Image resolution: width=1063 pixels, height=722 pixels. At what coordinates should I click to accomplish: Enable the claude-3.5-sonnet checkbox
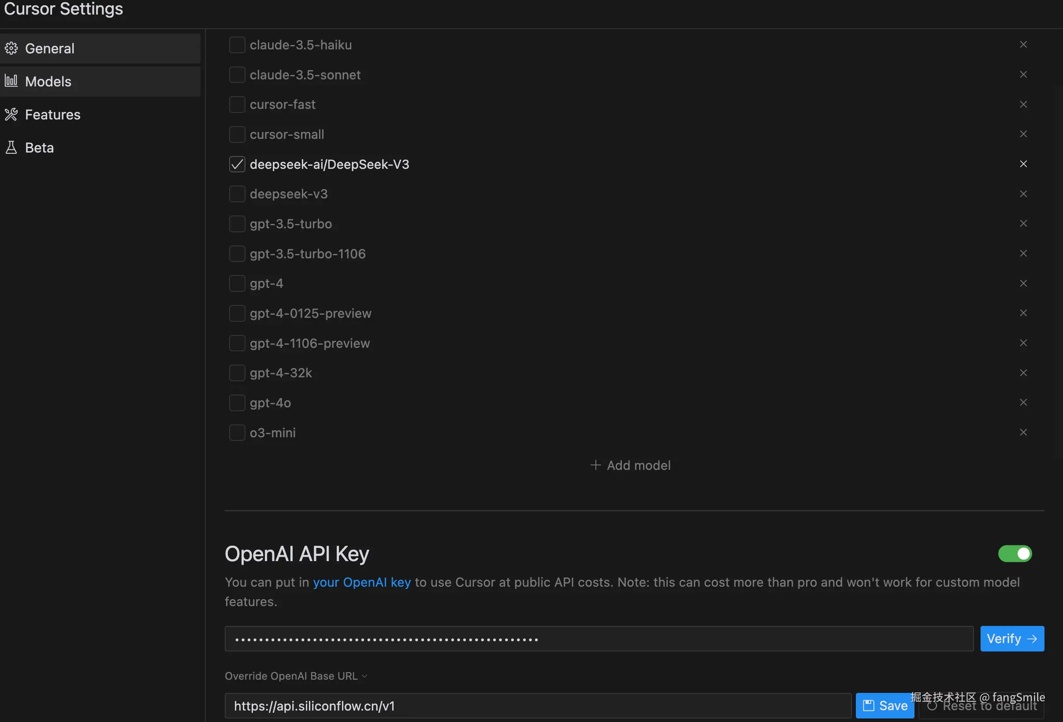click(237, 74)
